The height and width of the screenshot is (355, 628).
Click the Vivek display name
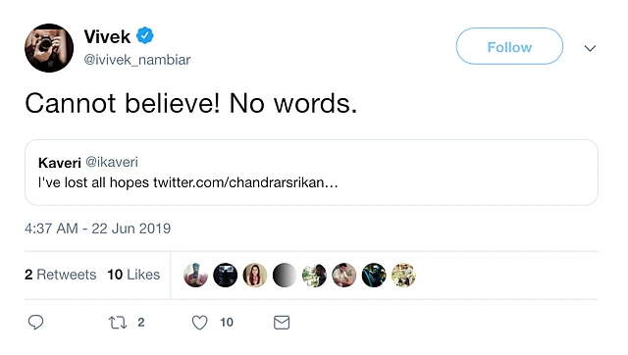point(107,37)
